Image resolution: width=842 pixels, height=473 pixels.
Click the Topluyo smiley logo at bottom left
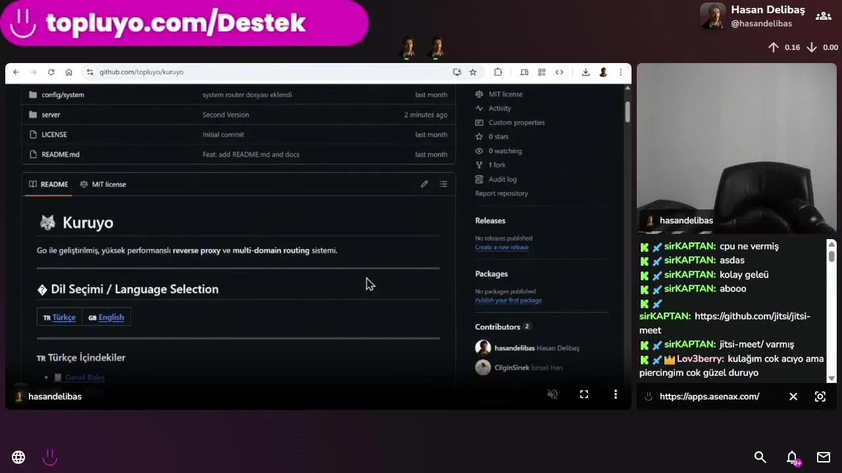click(x=50, y=457)
